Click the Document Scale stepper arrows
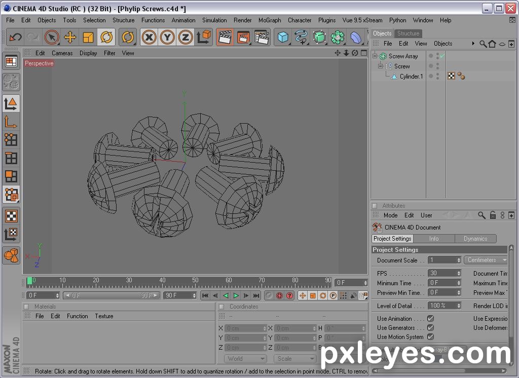 coord(459,260)
